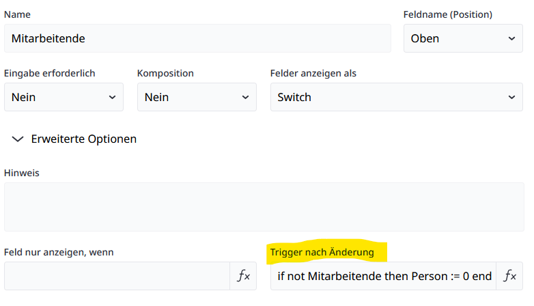Open the Feldname (Position) dropdown showing Oben
The image size is (534, 306).
point(463,39)
